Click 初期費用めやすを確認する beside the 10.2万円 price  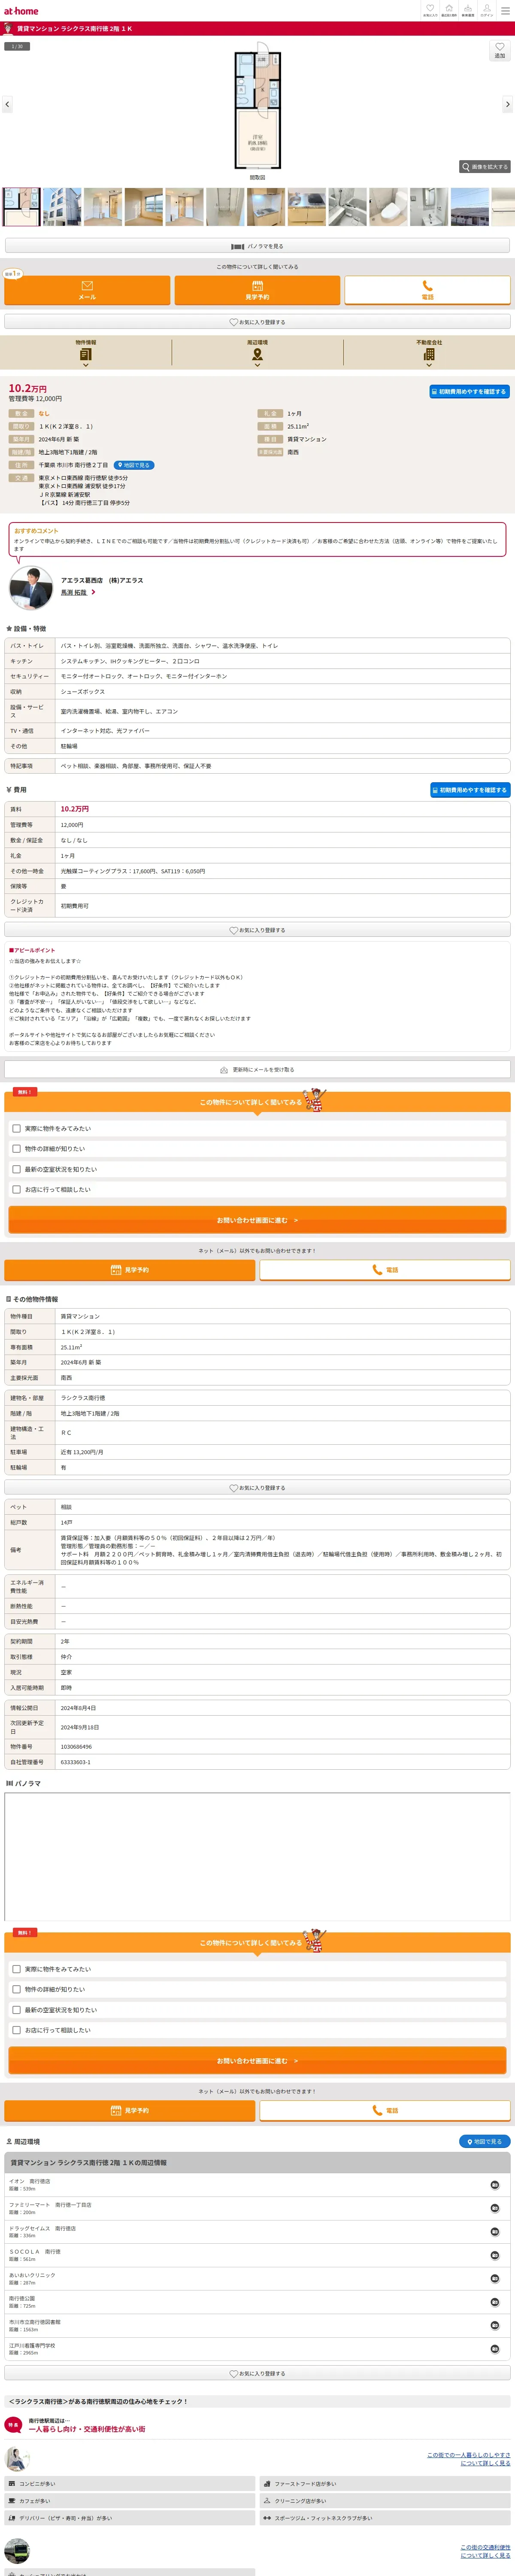(469, 391)
